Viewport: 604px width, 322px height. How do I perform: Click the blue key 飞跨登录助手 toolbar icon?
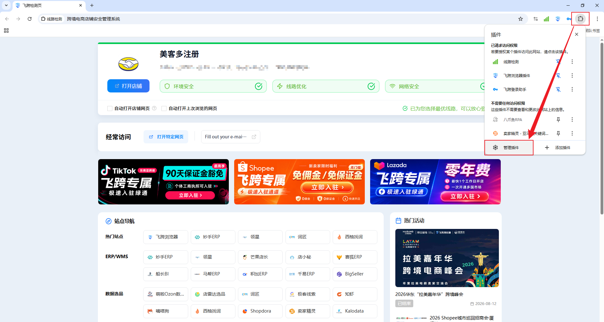(x=569, y=19)
